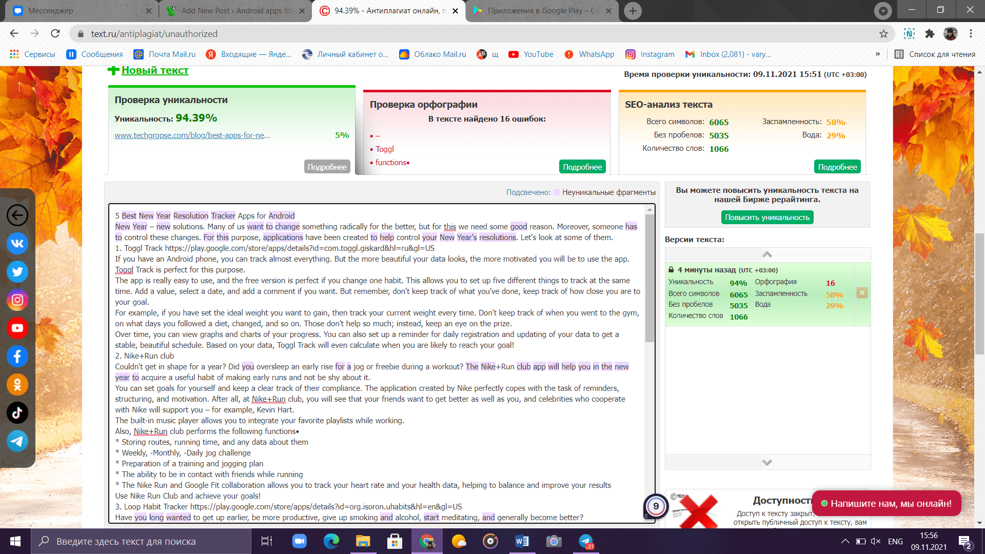Image resolution: width=985 pixels, height=554 pixels.
Task: Click Новый текст link
Action: pos(155,70)
